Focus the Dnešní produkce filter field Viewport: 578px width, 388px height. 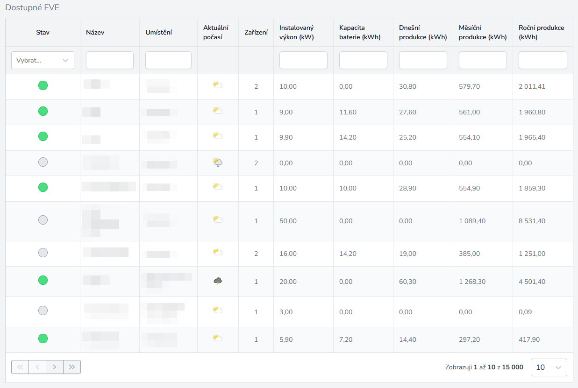click(423, 60)
